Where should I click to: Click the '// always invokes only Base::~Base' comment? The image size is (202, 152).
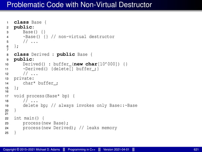(x=94, y=106)
